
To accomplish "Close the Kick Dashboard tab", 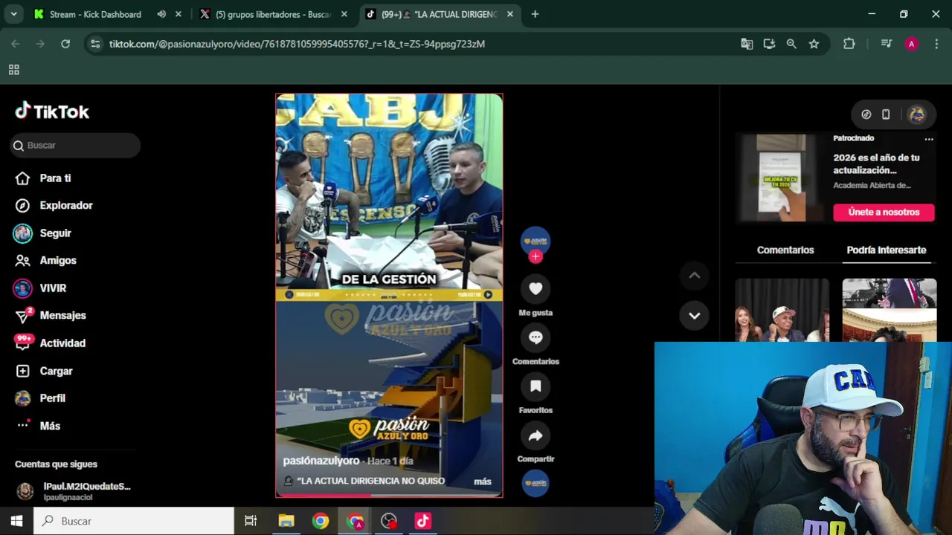I will (178, 14).
